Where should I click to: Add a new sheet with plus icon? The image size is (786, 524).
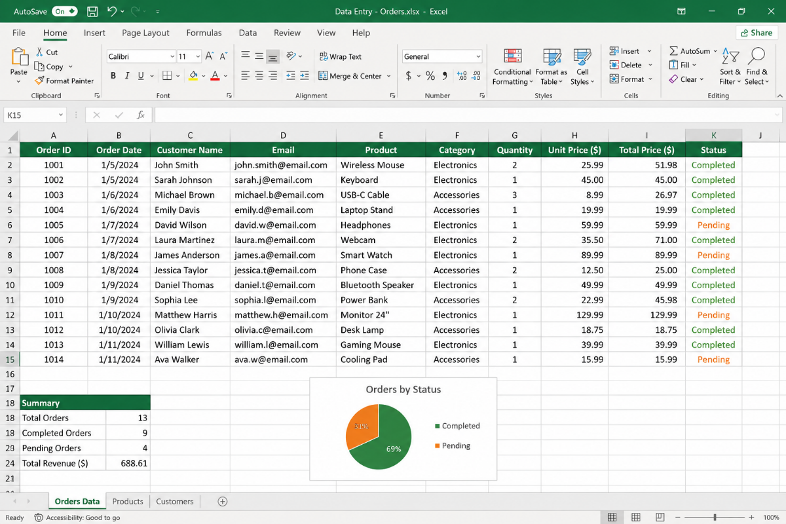click(222, 502)
